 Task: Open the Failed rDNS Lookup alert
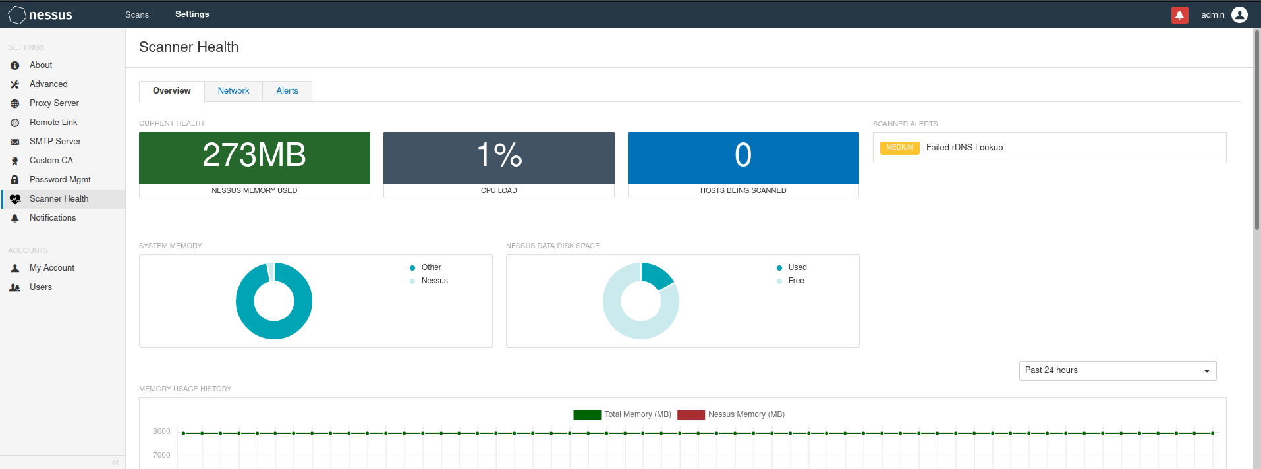coord(965,148)
